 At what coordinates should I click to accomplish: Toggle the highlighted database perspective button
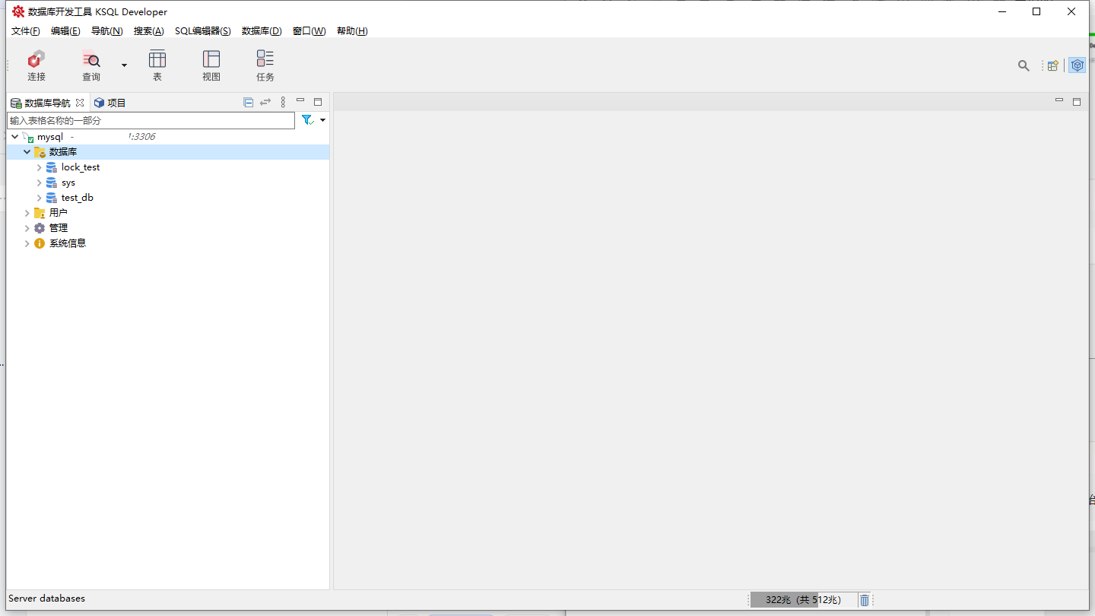[1077, 65]
